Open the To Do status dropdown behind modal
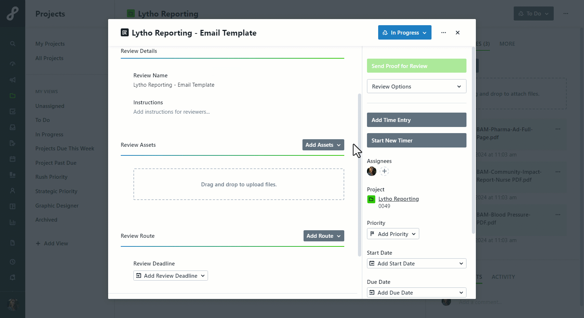 [534, 14]
